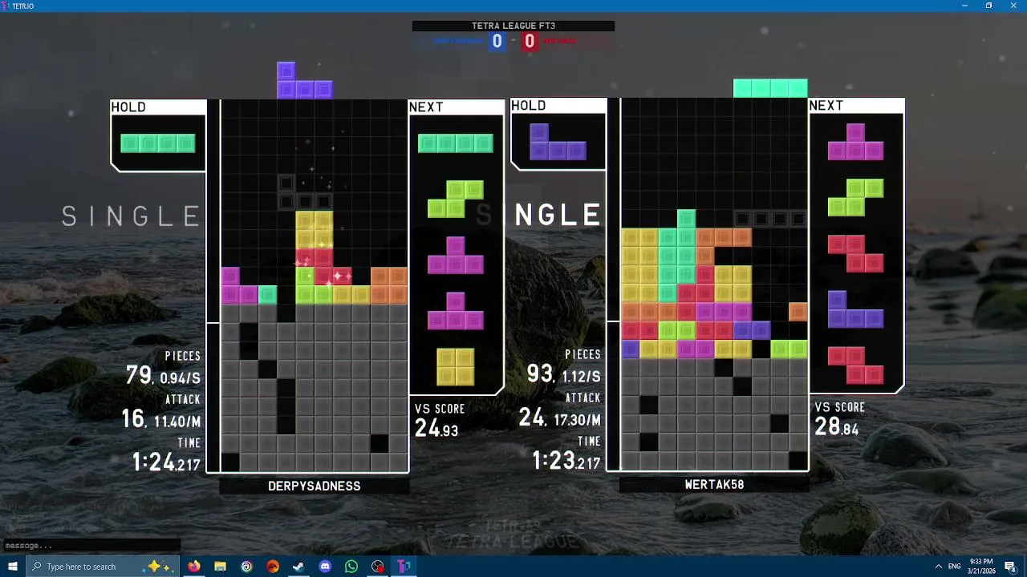
Task: Click the red player score 0
Action: click(530, 42)
